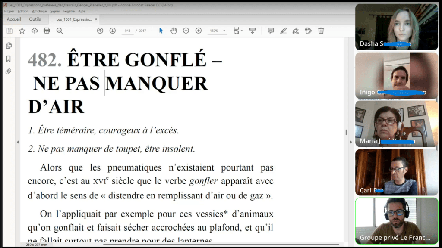The image size is (442, 248).
Task: Select Carl's video thumbnail
Action: coord(397,172)
